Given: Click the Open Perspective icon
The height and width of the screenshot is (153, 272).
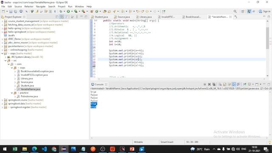Looking at the screenshot, I should point(243,11).
